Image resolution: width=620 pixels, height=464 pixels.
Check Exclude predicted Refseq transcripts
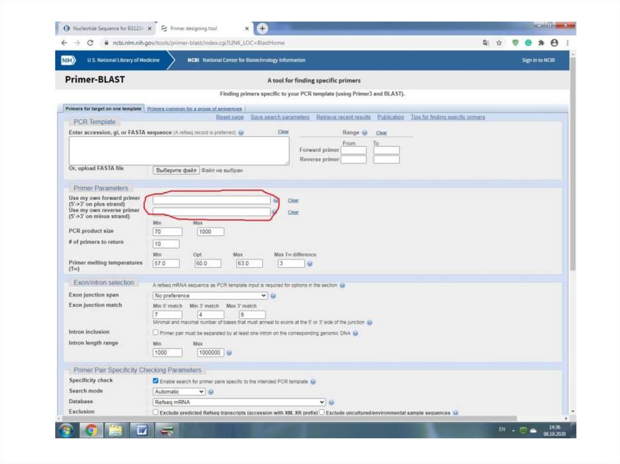[x=156, y=413]
